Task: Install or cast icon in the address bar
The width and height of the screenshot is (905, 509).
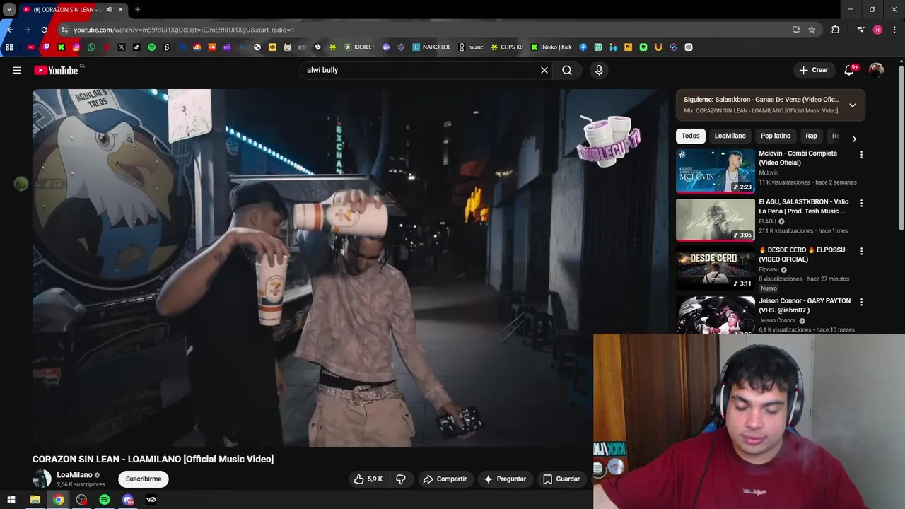Action: pyautogui.click(x=796, y=30)
